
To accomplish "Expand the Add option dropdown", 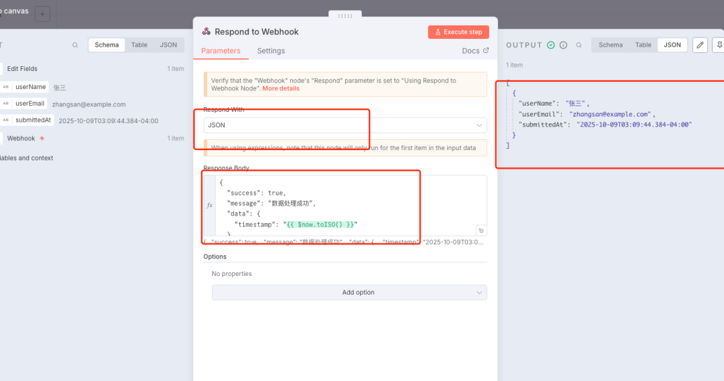I will 349,293.
